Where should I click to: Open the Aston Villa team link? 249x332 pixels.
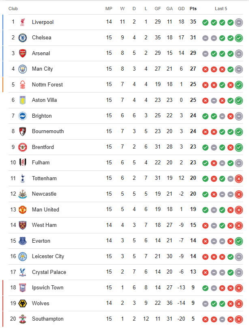44,100
